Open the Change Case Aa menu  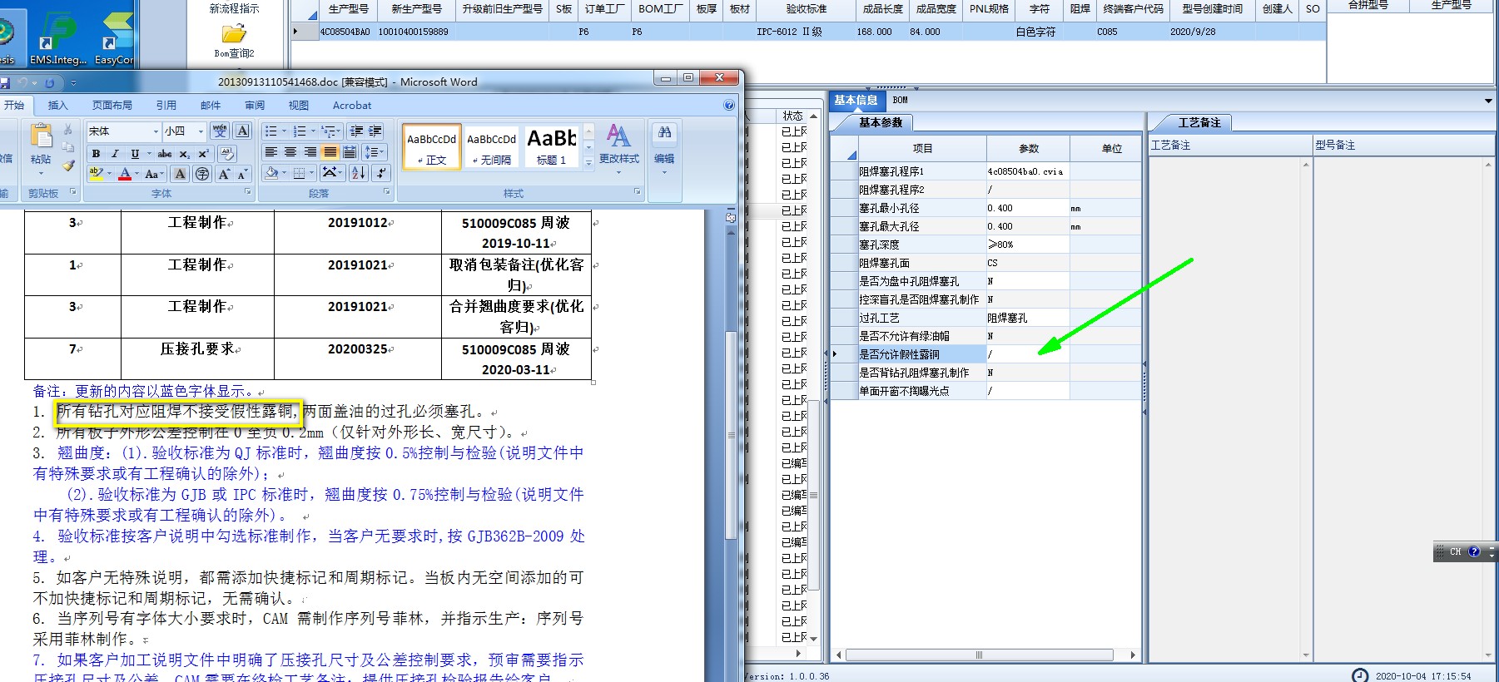point(153,174)
